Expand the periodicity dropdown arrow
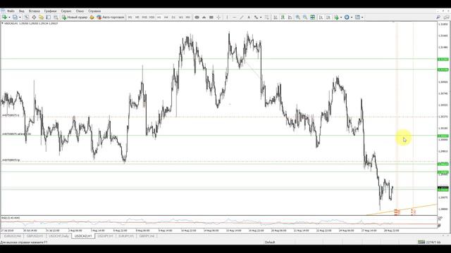This screenshot has height=253, width=451. [352, 17]
